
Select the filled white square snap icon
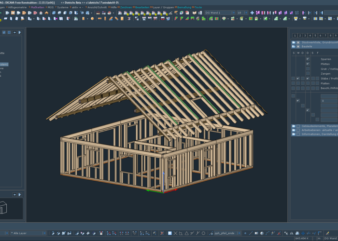[170, 233]
